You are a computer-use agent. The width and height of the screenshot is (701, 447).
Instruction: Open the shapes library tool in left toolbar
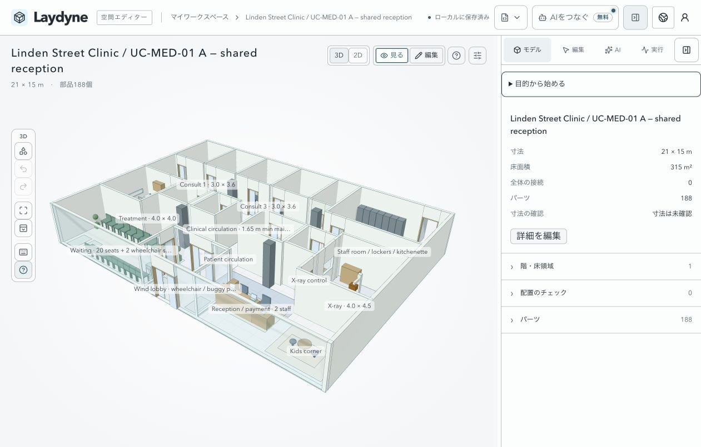(23, 151)
